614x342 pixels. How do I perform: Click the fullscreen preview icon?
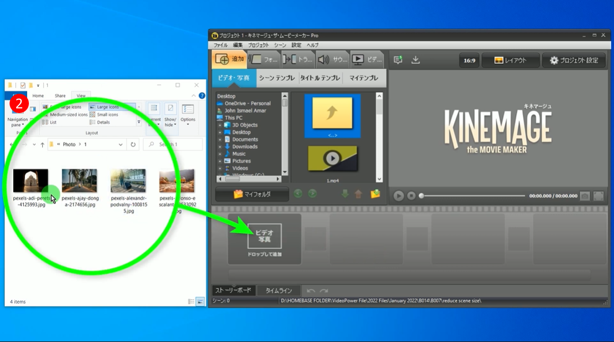pos(598,196)
